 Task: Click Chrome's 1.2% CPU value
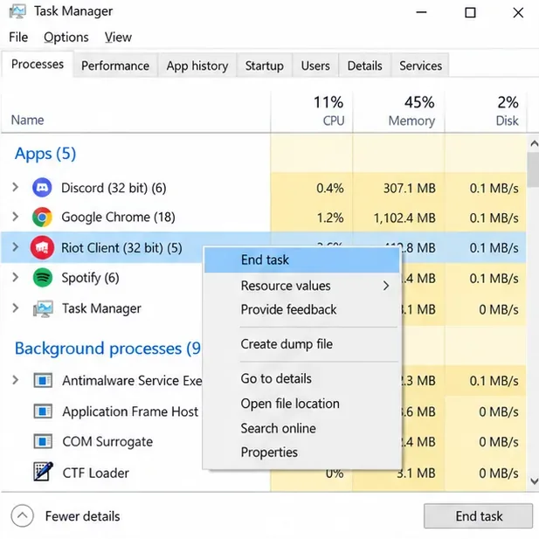[329, 218]
